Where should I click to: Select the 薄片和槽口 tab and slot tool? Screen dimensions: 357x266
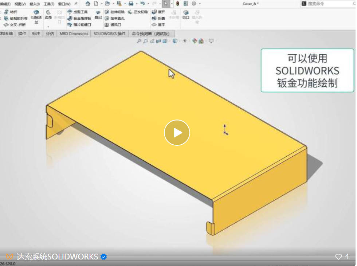click(x=79, y=25)
